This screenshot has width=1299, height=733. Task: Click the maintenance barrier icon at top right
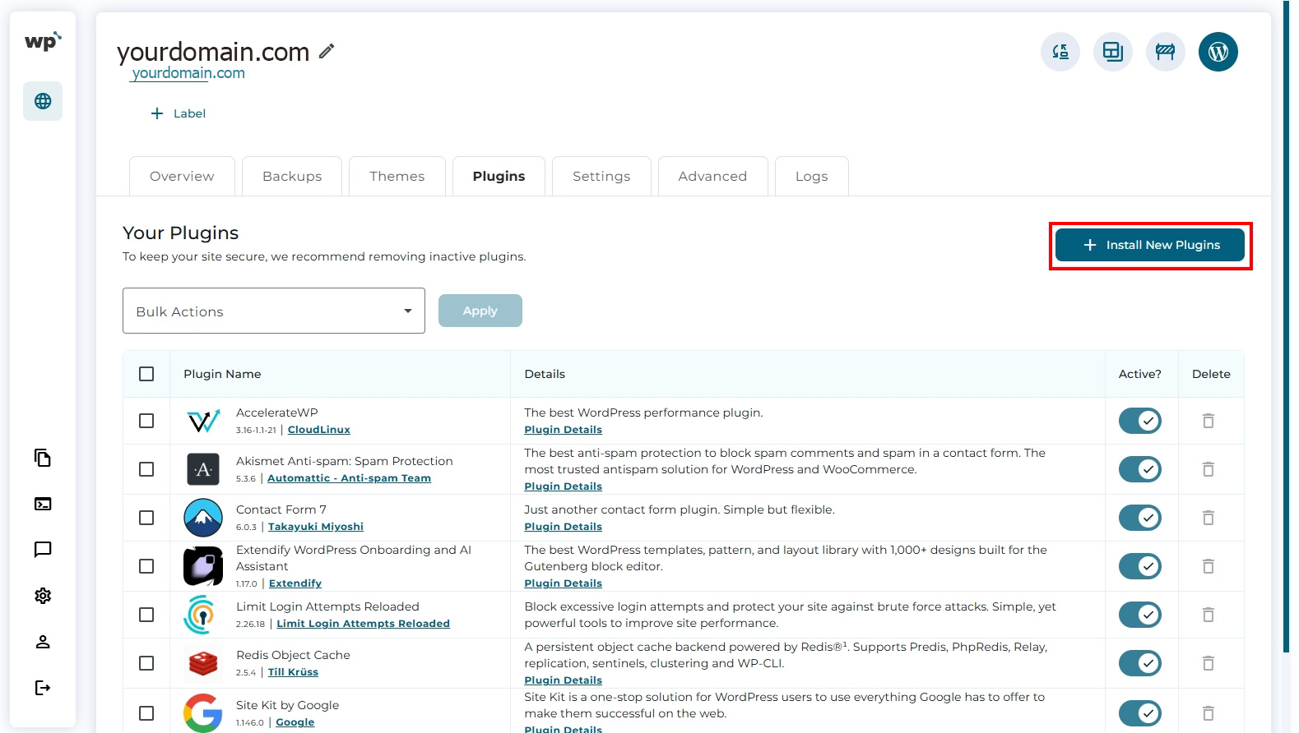[x=1166, y=52]
